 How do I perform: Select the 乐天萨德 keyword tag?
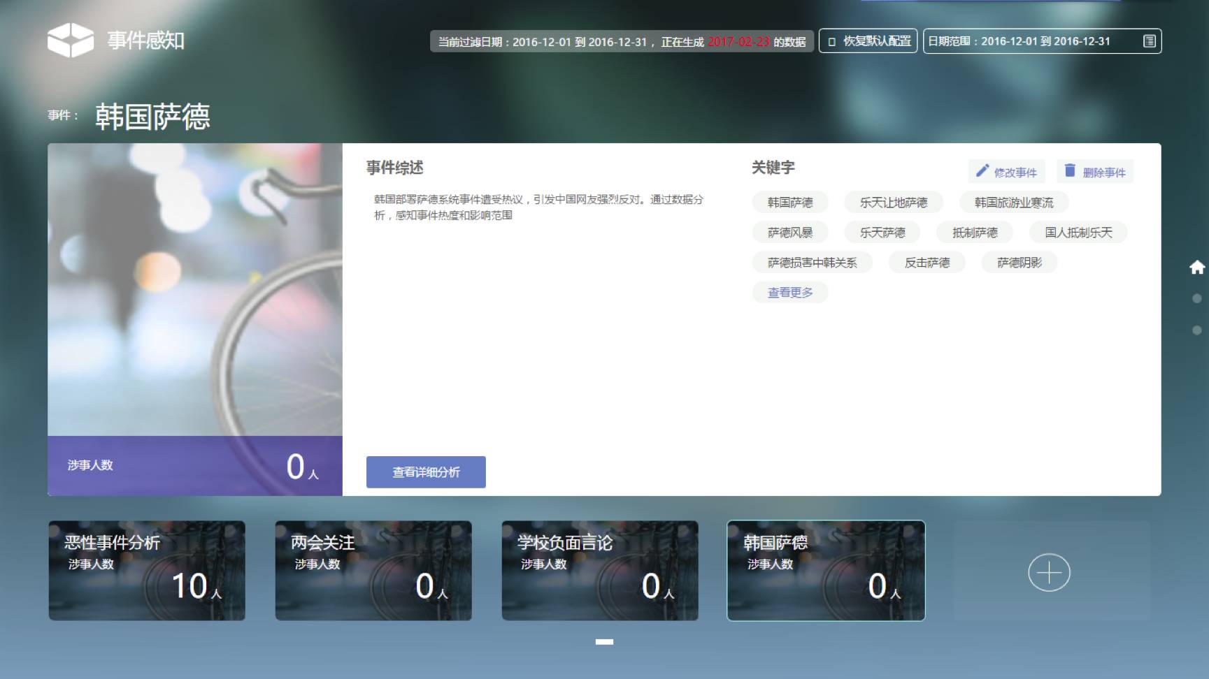[x=882, y=233]
